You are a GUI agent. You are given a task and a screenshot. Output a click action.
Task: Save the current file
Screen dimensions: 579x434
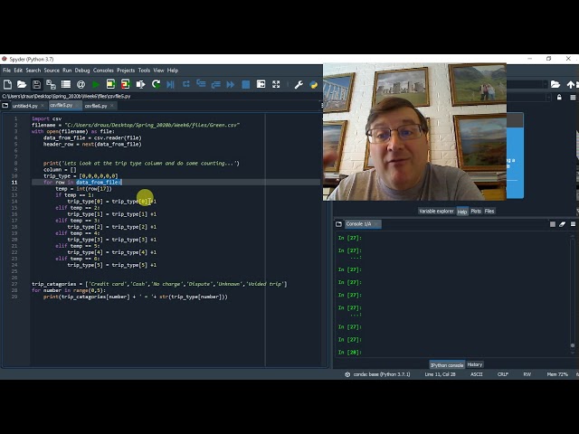coord(36,84)
